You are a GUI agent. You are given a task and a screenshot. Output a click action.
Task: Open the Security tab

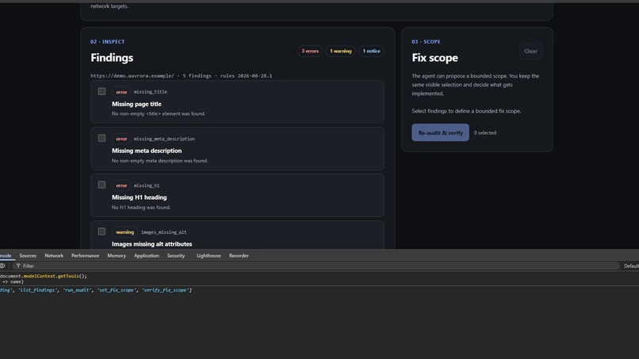point(176,256)
